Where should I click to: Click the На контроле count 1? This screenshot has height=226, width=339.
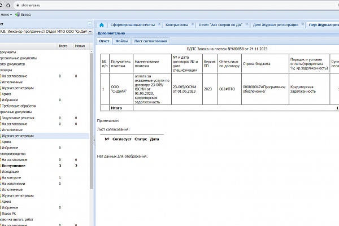[60, 178]
